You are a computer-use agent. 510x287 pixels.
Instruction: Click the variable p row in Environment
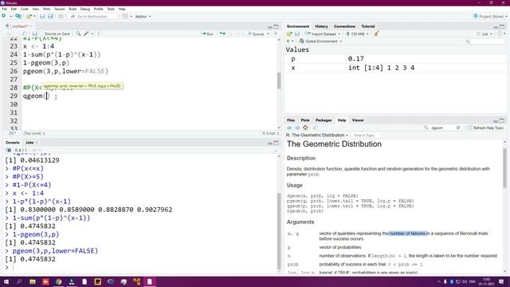(x=395, y=59)
